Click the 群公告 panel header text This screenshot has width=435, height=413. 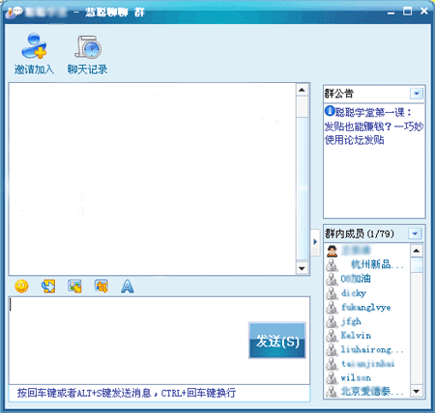(339, 94)
